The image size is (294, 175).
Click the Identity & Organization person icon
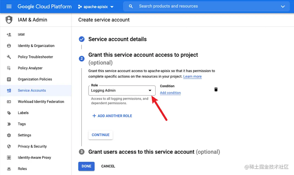pos(9,46)
